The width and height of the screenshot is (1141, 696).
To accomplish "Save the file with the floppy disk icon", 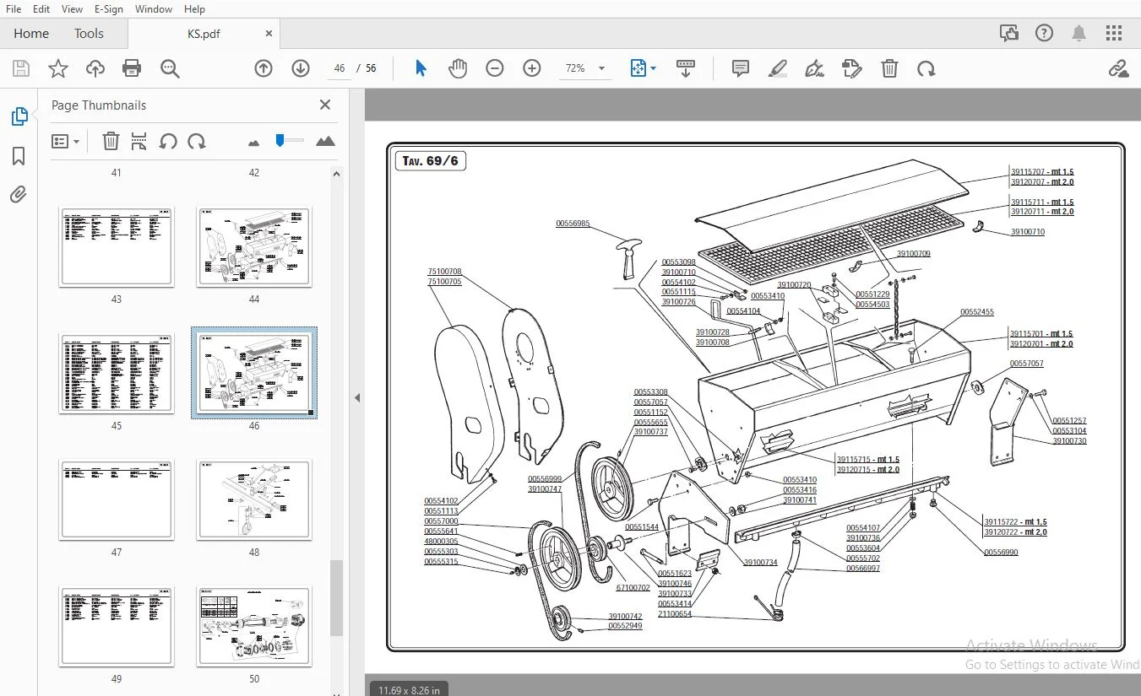I will 21,68.
